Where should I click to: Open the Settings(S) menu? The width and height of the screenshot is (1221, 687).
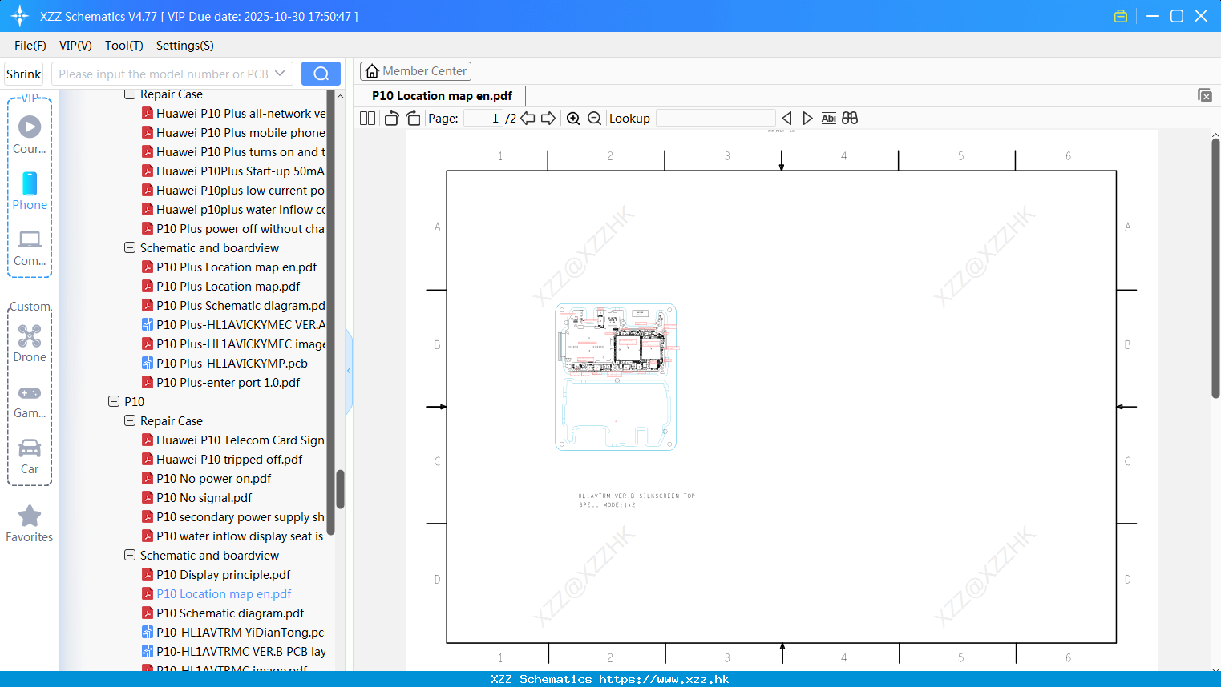184,46
